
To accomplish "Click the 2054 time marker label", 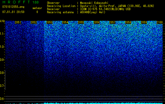I will coord(65,22).
